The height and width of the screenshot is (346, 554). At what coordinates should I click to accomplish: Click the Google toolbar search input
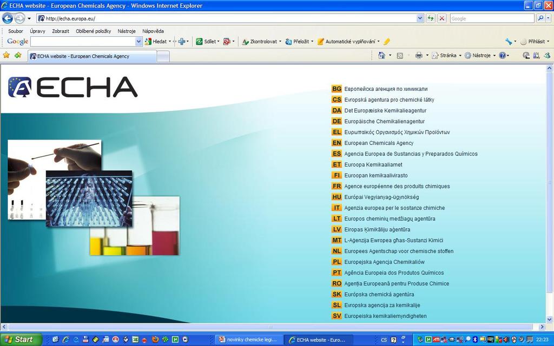tap(83, 41)
